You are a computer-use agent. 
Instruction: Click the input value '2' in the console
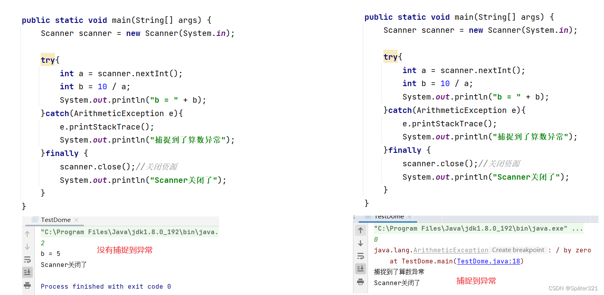[43, 243]
